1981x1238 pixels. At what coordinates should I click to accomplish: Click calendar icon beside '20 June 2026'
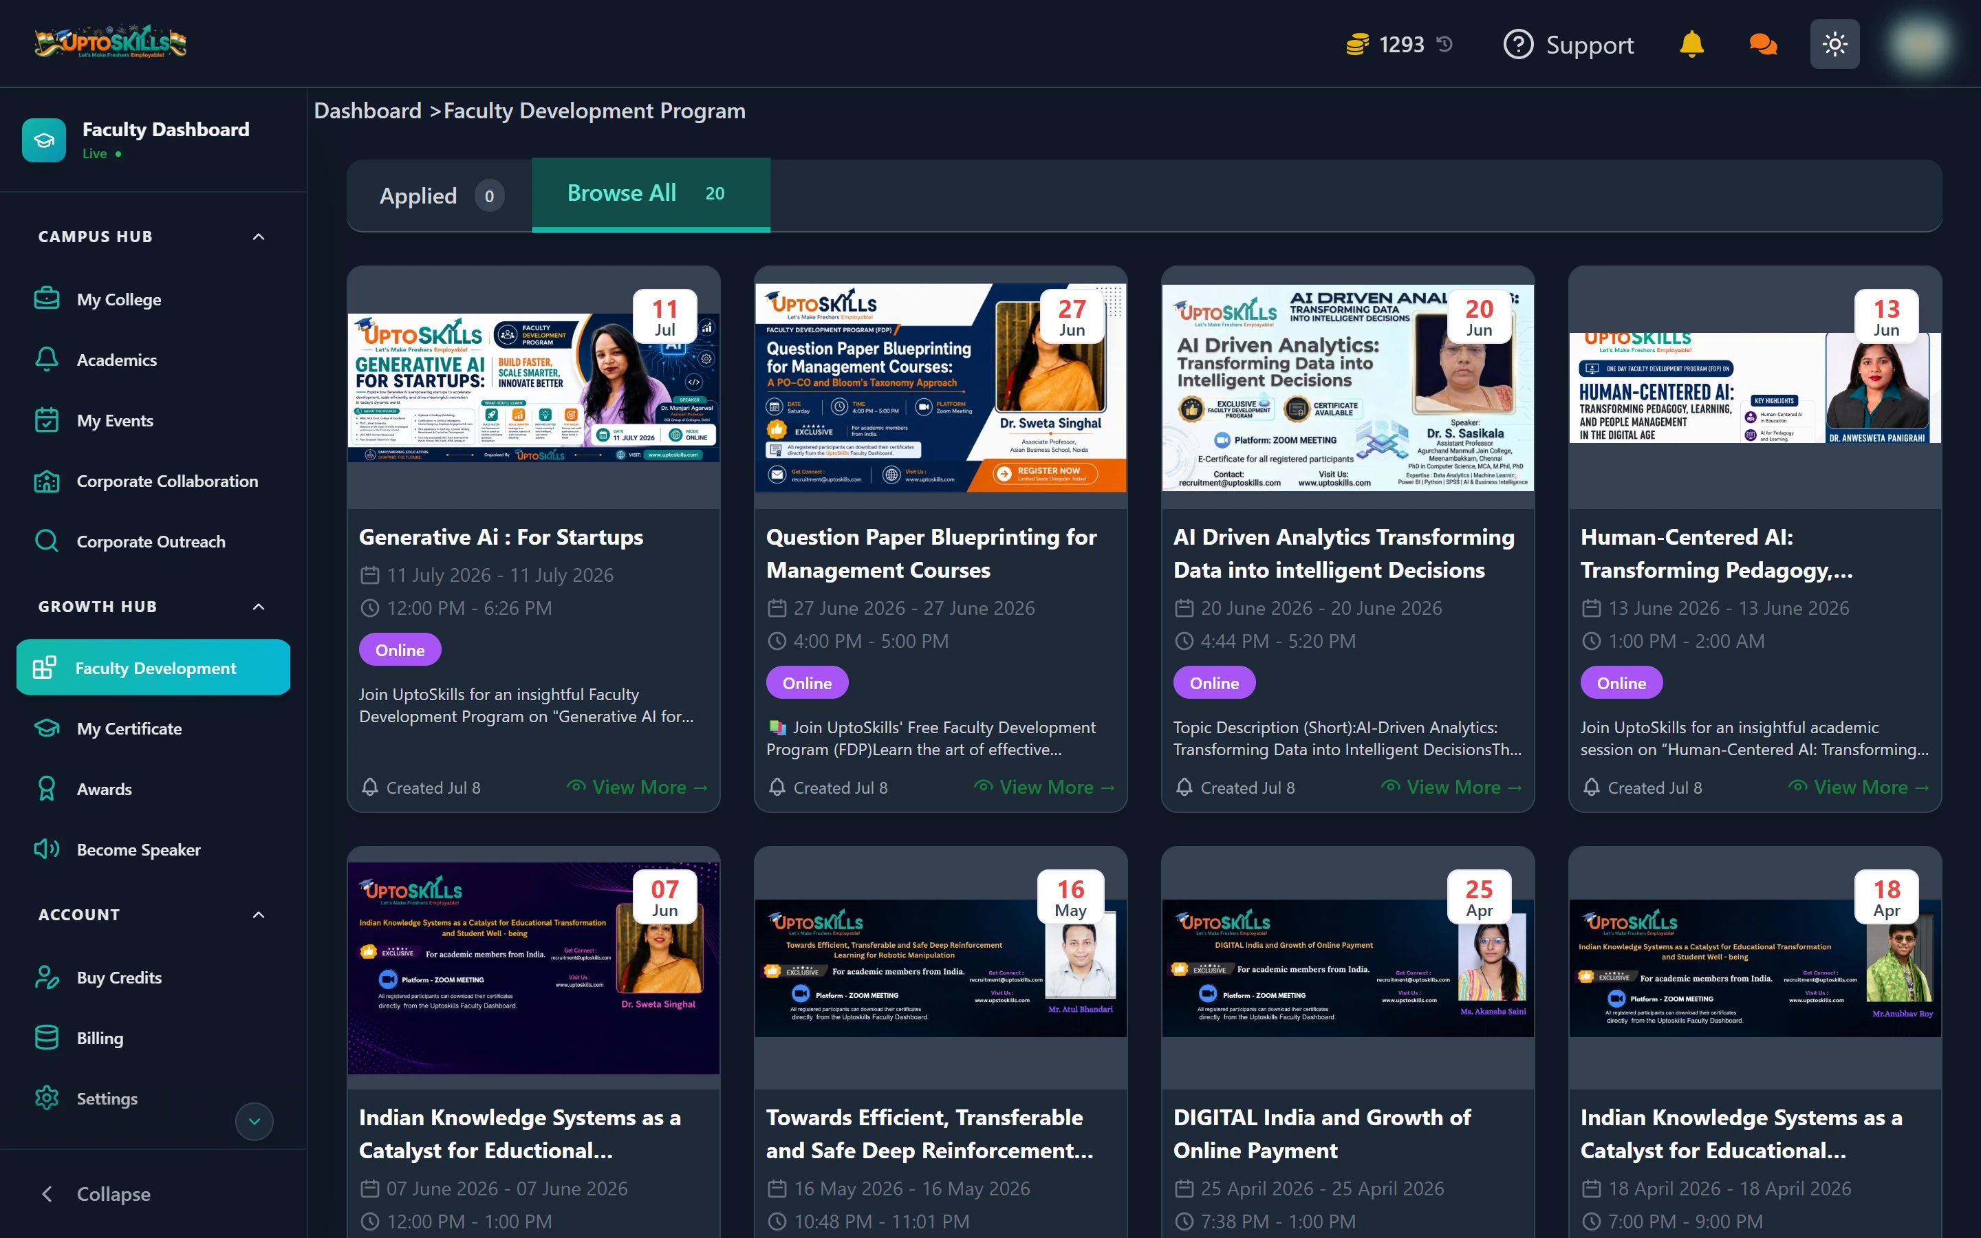tap(1184, 607)
